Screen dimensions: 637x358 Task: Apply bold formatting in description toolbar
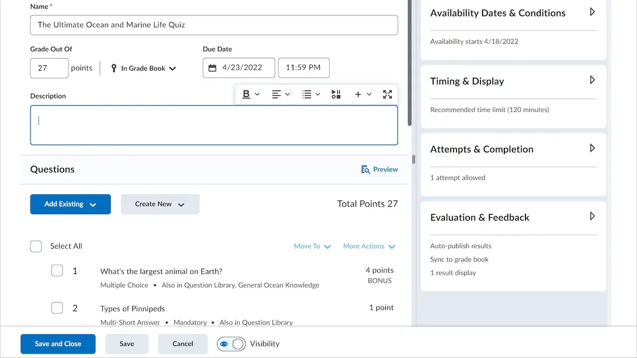[246, 94]
